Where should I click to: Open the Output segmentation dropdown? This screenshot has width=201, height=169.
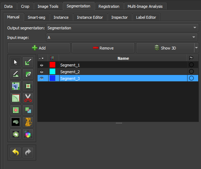tap(122, 28)
